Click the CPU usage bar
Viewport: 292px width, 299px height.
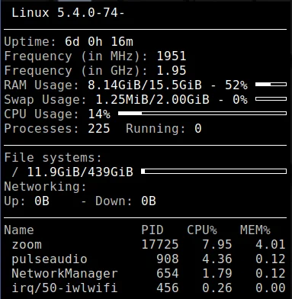[202, 113]
